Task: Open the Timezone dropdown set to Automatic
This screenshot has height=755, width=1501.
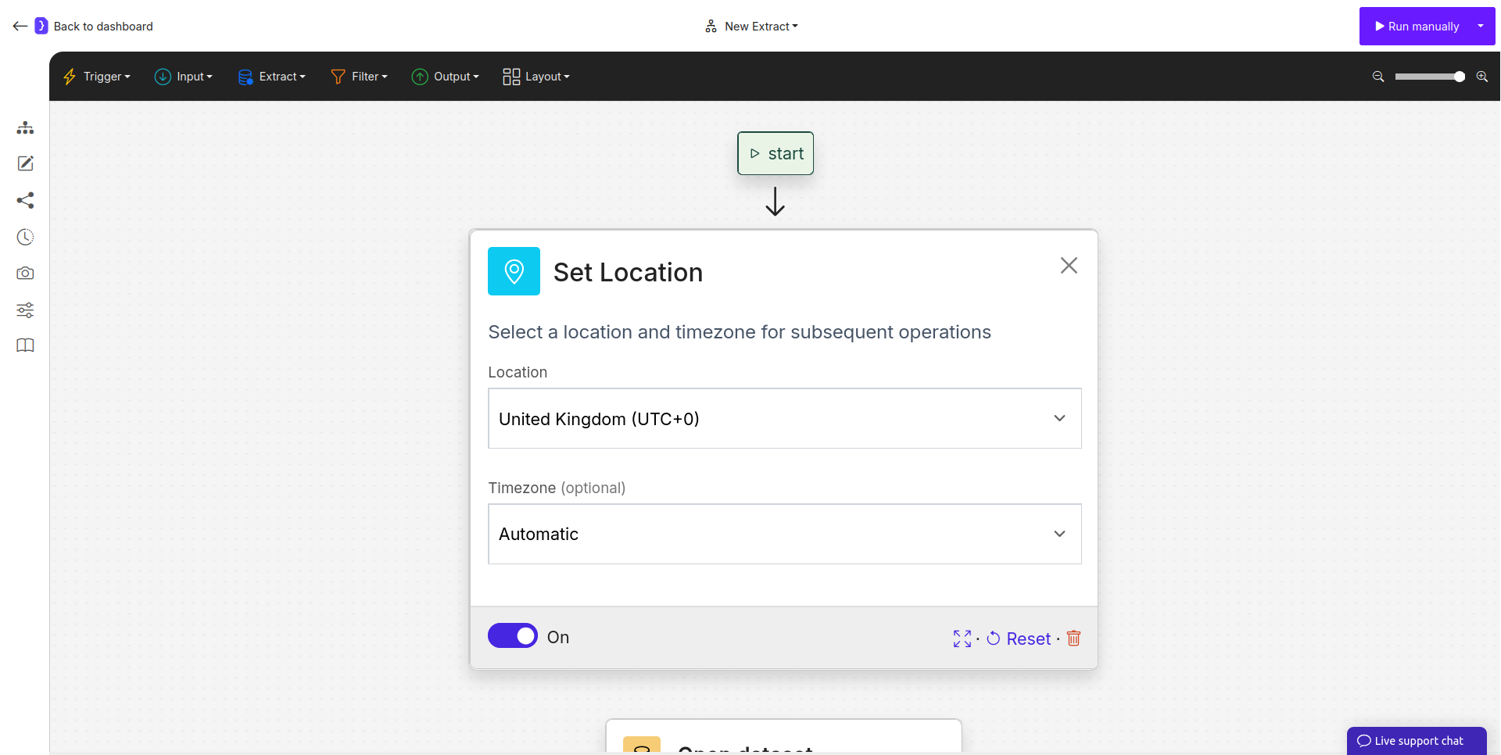Action: 784,534
